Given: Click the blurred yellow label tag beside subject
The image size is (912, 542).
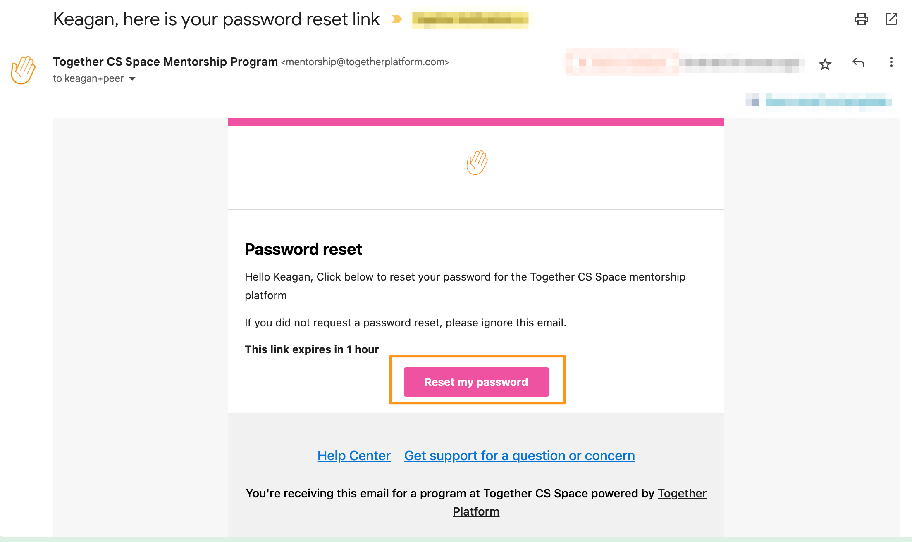Looking at the screenshot, I should [470, 20].
